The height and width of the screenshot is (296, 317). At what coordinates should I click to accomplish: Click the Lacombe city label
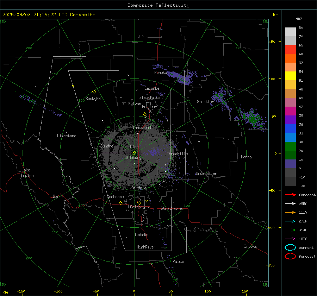[152, 88]
